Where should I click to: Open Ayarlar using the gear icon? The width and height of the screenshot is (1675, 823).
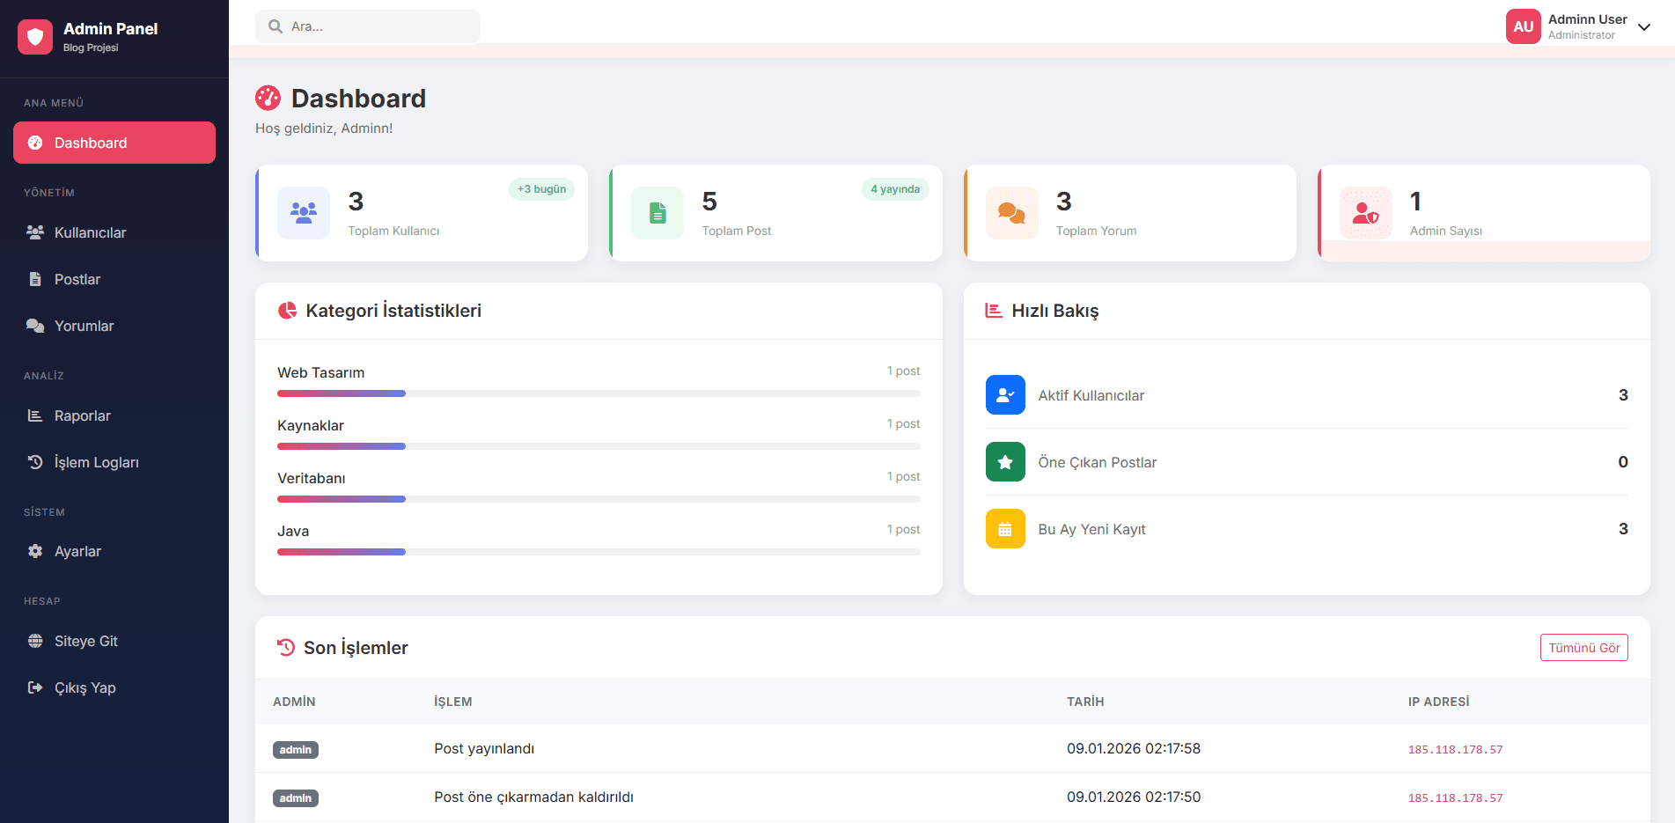[x=35, y=551]
